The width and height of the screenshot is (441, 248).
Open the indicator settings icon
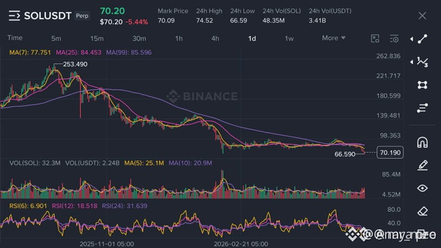coord(394,38)
